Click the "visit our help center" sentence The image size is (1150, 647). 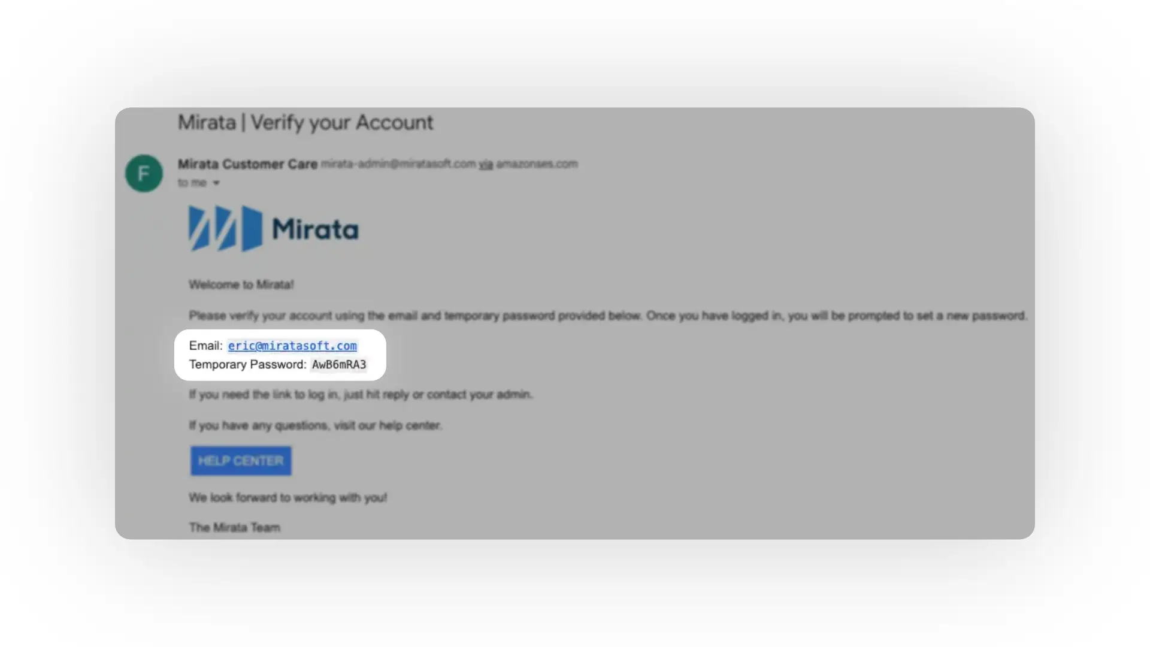click(x=315, y=425)
